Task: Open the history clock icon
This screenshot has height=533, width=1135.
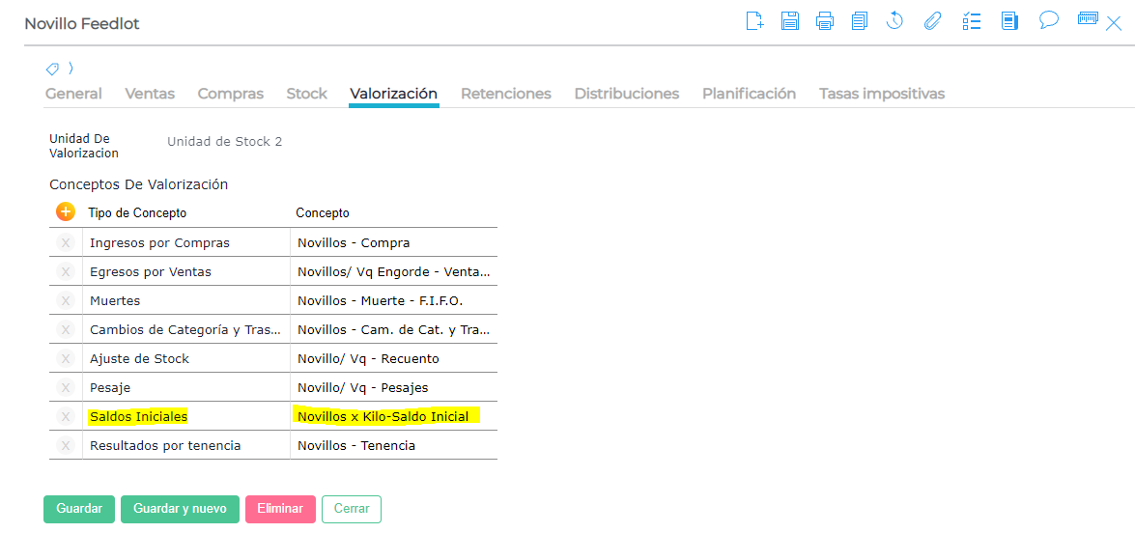Action: pos(894,21)
